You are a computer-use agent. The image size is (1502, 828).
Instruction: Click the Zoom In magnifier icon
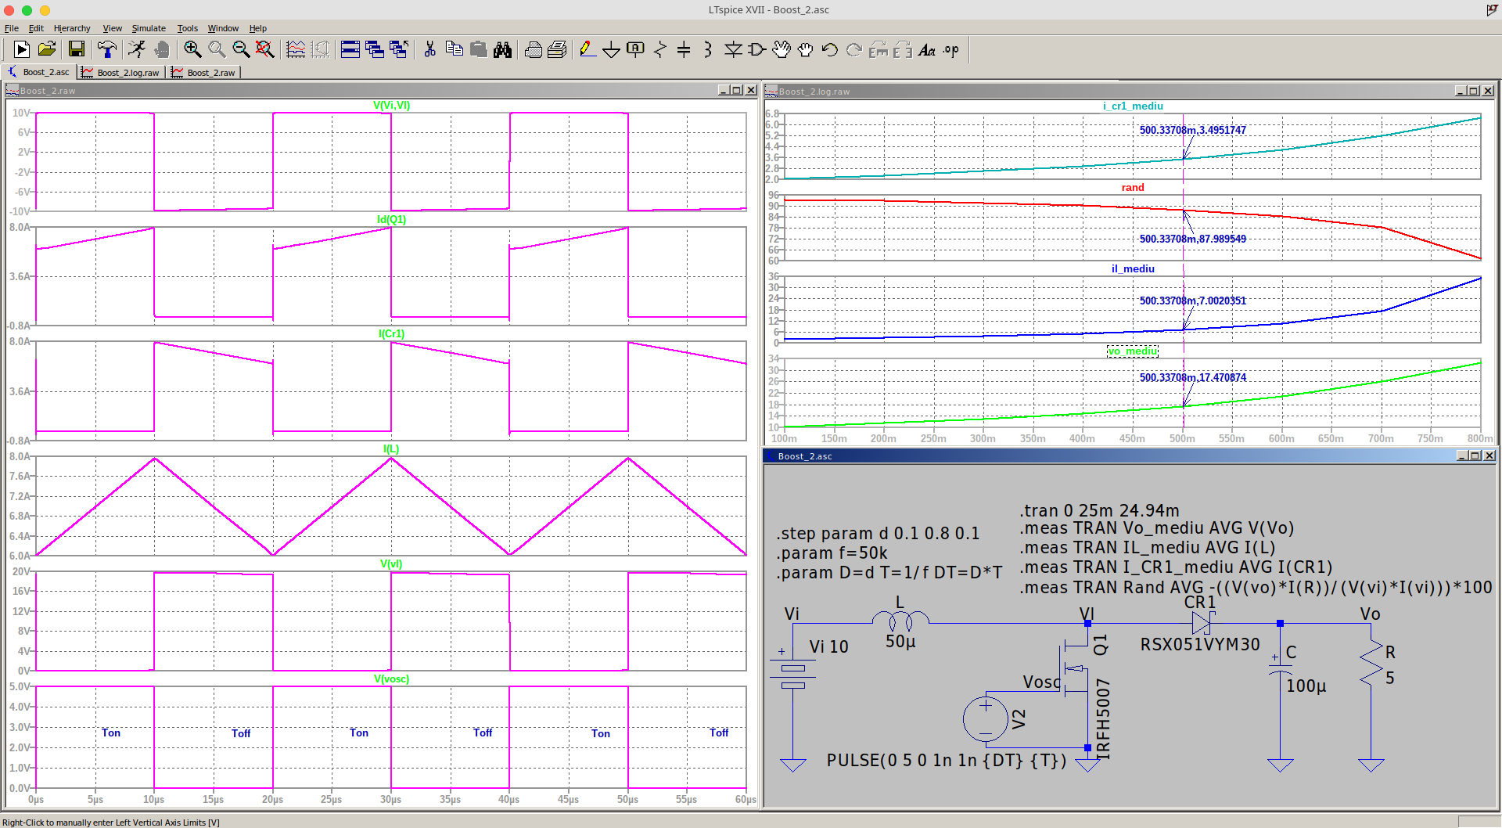coord(192,50)
